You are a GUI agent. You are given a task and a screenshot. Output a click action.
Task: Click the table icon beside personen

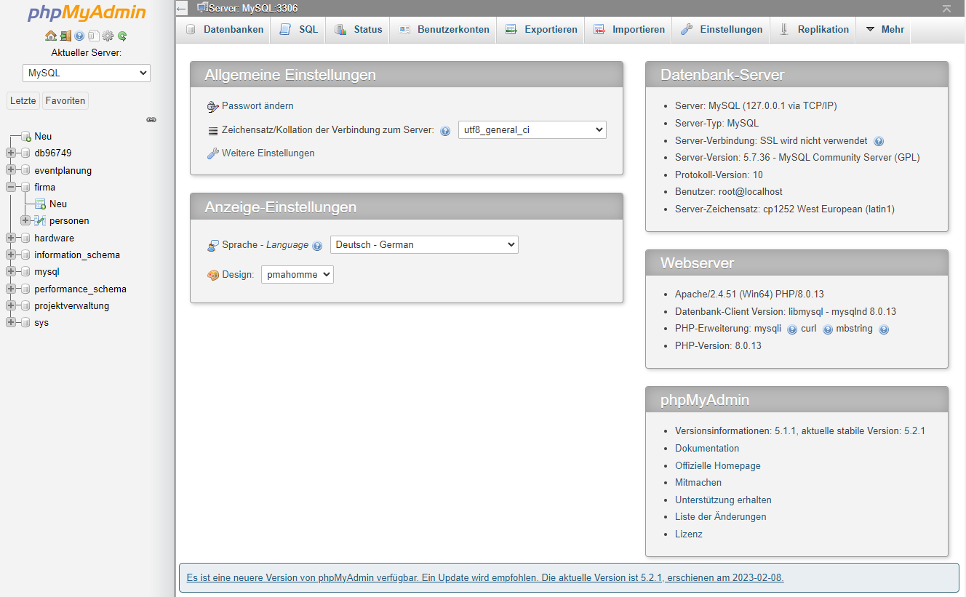click(x=41, y=221)
